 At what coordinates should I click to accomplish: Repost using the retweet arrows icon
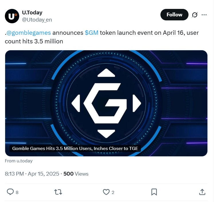pyautogui.click(x=58, y=192)
